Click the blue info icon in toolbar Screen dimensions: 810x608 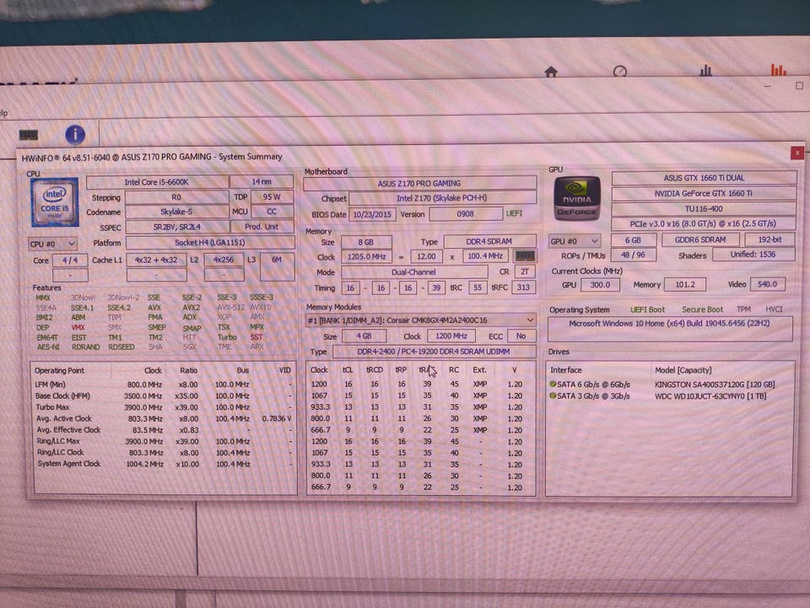75,135
